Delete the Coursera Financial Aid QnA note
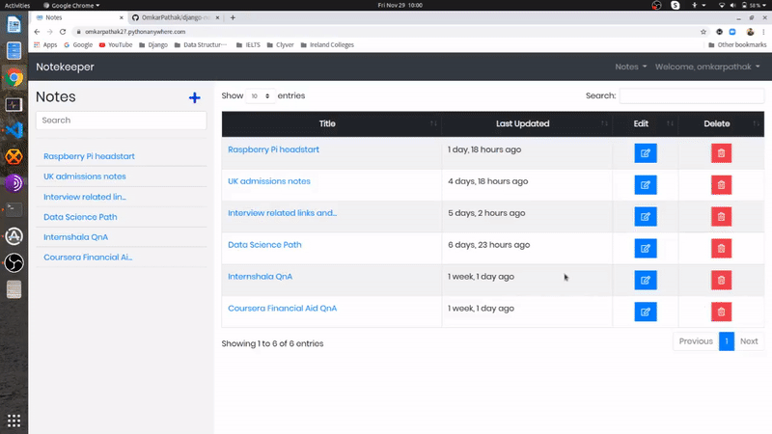772x434 pixels. tap(721, 312)
